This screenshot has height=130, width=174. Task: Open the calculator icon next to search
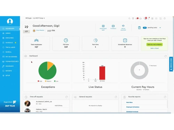(133, 18)
